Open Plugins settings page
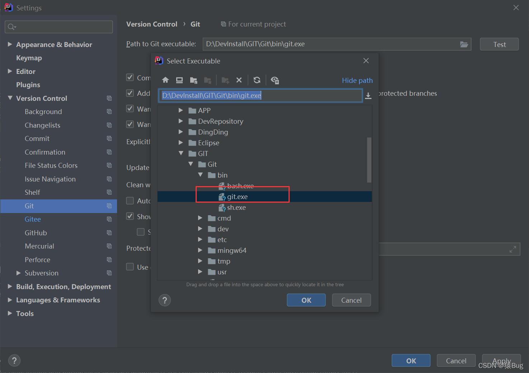 coord(28,85)
